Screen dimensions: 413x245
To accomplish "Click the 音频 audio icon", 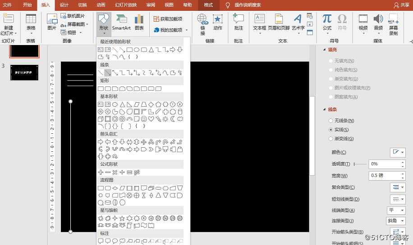I will (378, 24).
